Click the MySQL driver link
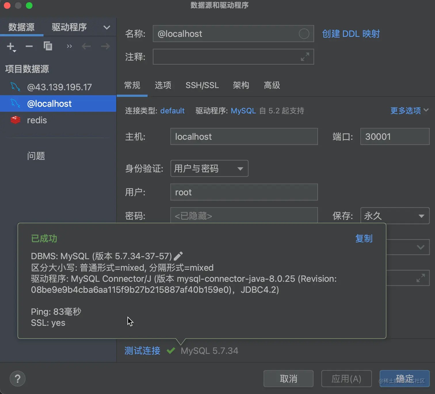The image size is (435, 394). 243,111
